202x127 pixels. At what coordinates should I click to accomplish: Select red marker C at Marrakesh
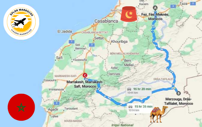click(85, 75)
